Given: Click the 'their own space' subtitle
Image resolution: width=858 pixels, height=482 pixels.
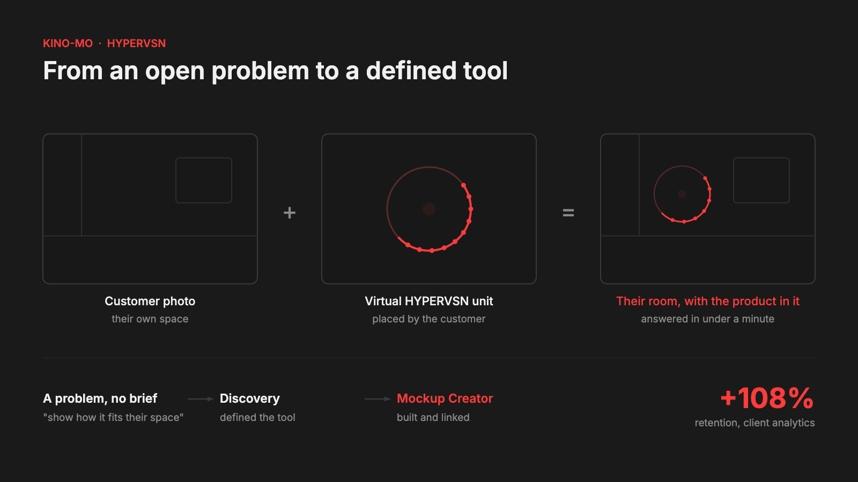Looking at the screenshot, I should [x=150, y=319].
